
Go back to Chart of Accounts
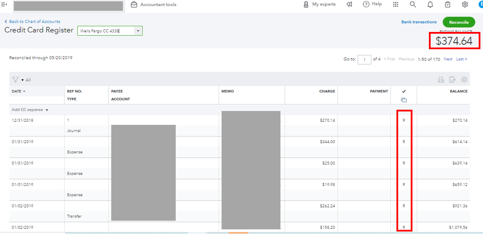point(32,22)
